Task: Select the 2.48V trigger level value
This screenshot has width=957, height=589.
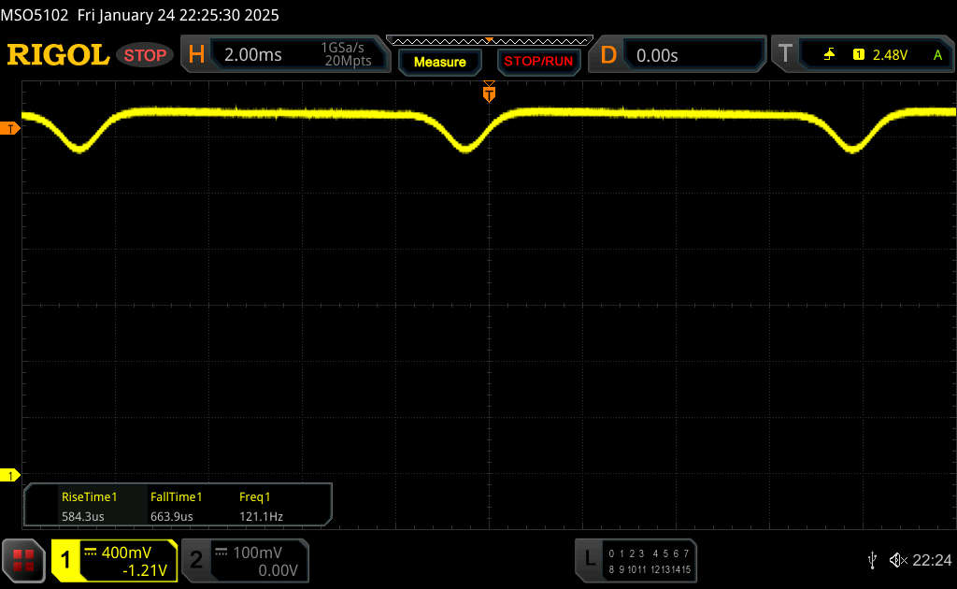Action: (890, 55)
